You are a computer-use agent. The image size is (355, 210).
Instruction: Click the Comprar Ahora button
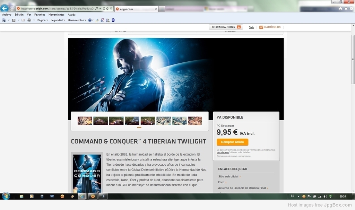point(232,142)
